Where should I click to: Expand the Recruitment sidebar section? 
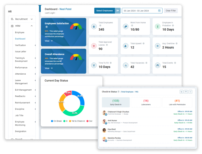(22, 19)
